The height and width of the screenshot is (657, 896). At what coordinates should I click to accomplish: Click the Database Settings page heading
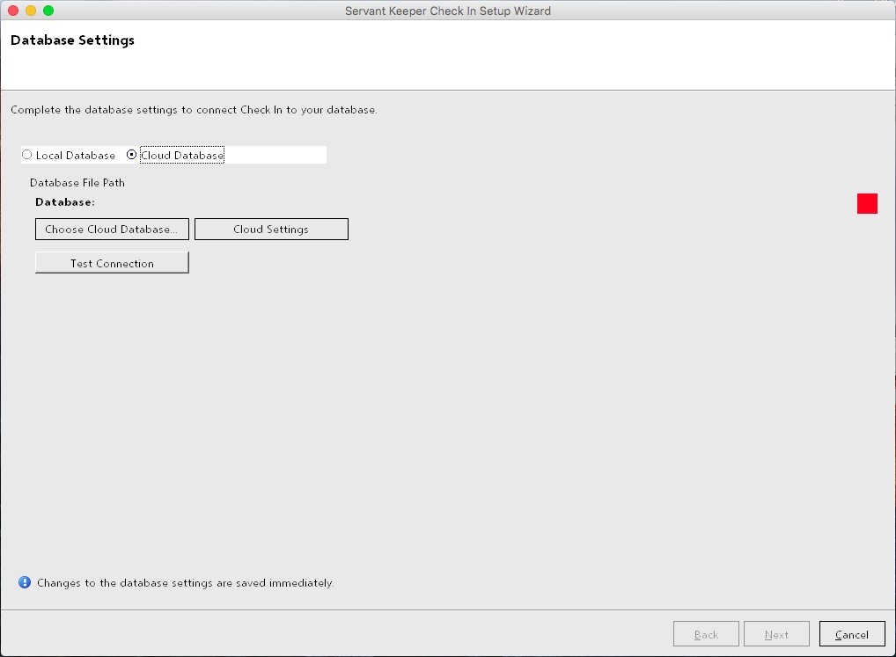coord(72,40)
